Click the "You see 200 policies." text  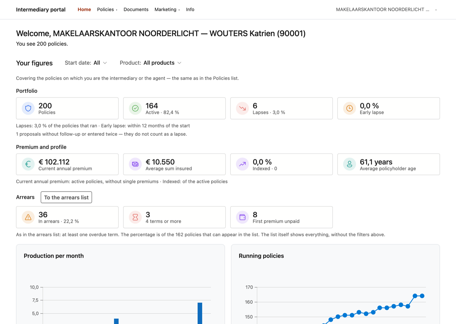[42, 44]
